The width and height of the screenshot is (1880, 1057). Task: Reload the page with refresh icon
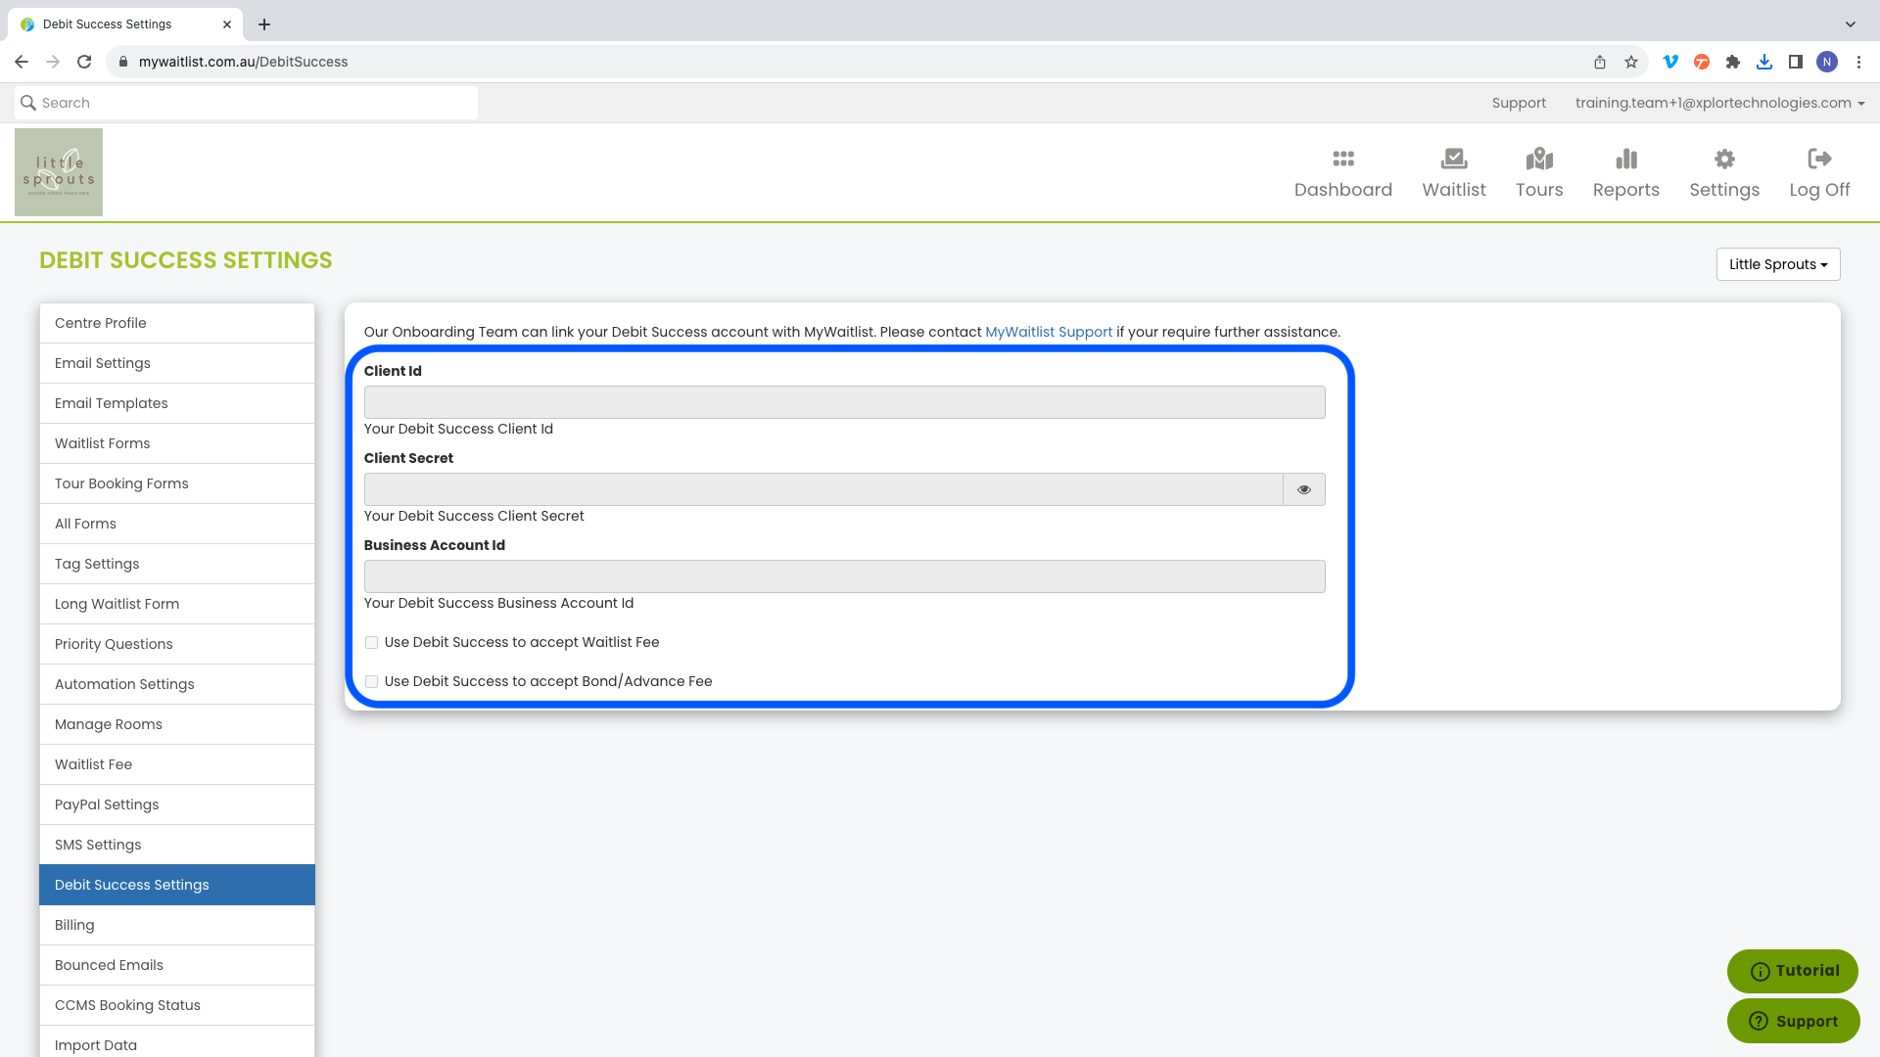(x=84, y=62)
